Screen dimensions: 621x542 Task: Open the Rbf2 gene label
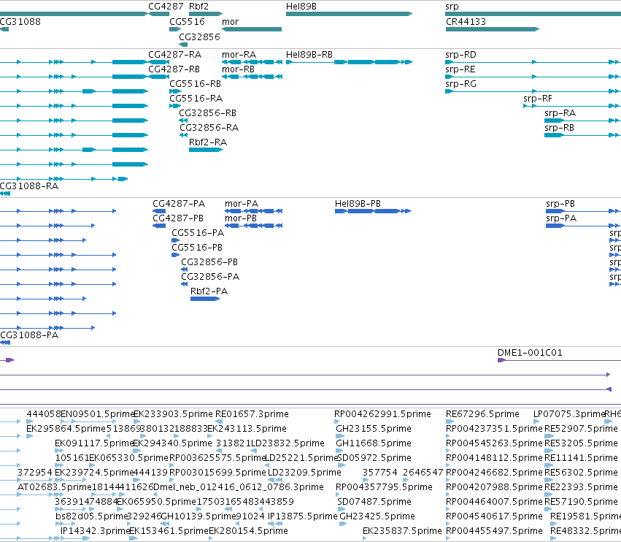198,7
